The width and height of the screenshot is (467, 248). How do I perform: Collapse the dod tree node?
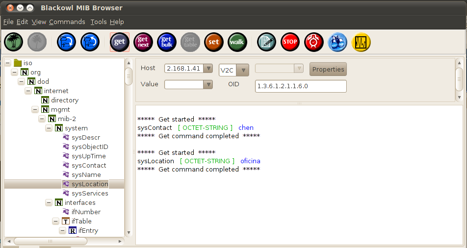(x=21, y=81)
